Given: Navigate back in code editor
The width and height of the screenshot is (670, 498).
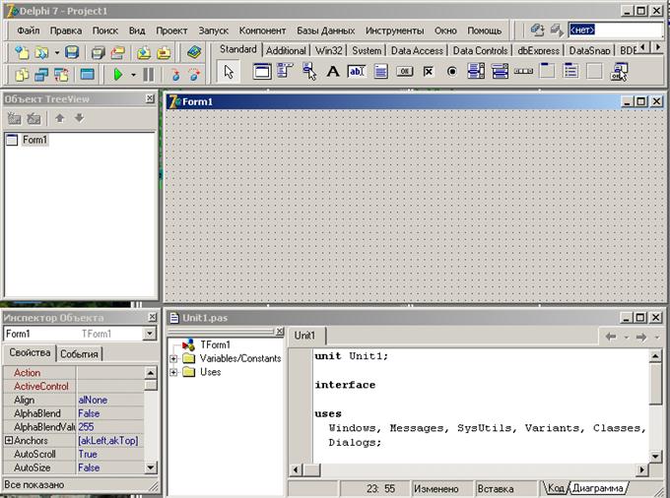Looking at the screenshot, I should 611,338.
